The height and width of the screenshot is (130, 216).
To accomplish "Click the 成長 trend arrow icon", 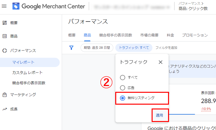I will [5, 109].
